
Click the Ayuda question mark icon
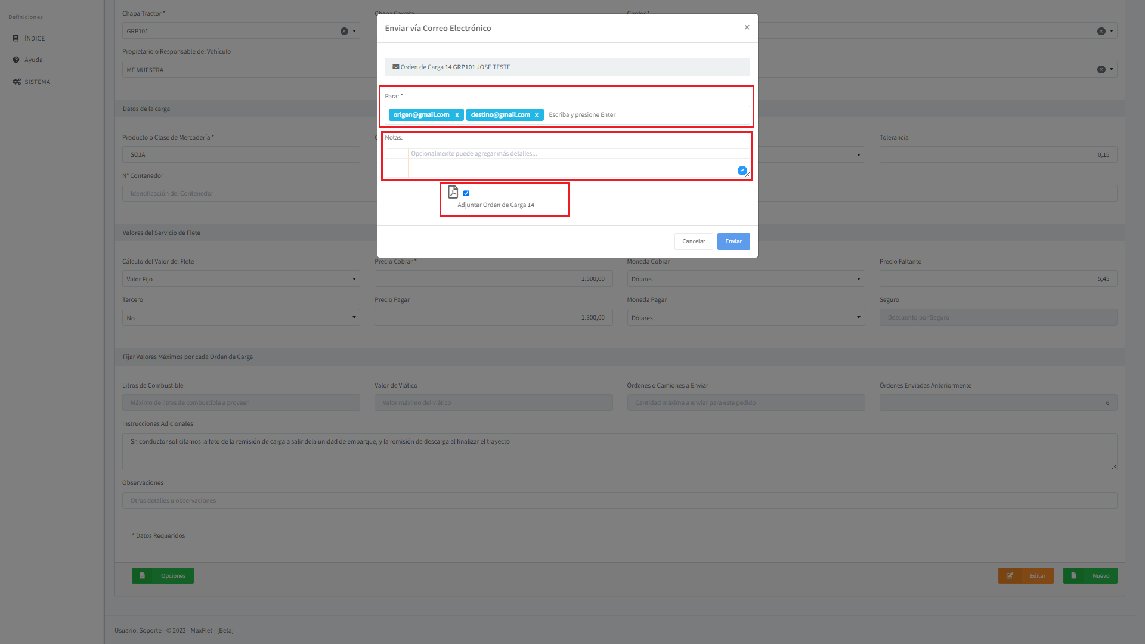(16, 60)
